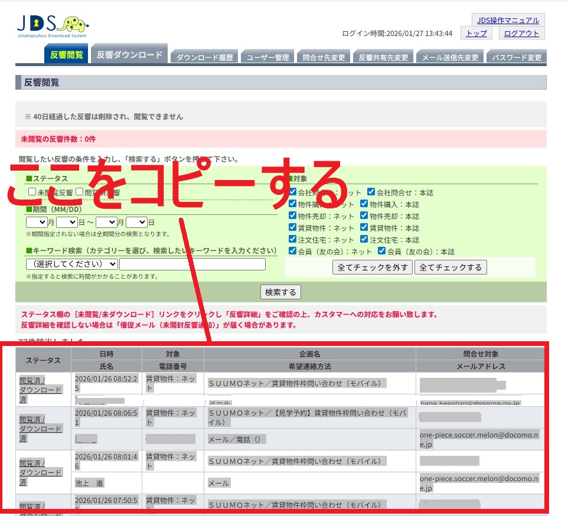Image resolution: width=568 pixels, height=516 pixels.
Task: Switch to the 反響ダウンロード tab
Action: click(129, 55)
